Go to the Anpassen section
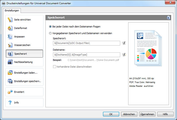 (x=24, y=37)
